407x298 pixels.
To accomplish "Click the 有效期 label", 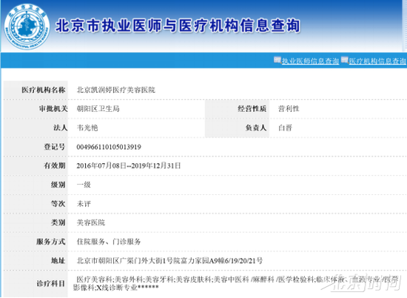I will pyautogui.click(x=54, y=165).
